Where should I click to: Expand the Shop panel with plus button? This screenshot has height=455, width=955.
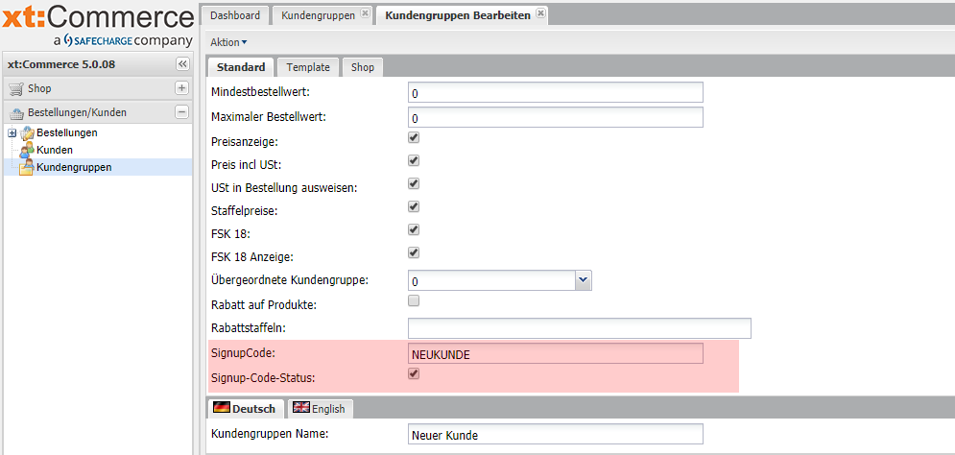click(x=182, y=88)
